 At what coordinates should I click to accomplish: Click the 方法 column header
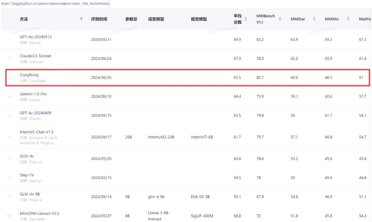(24, 19)
